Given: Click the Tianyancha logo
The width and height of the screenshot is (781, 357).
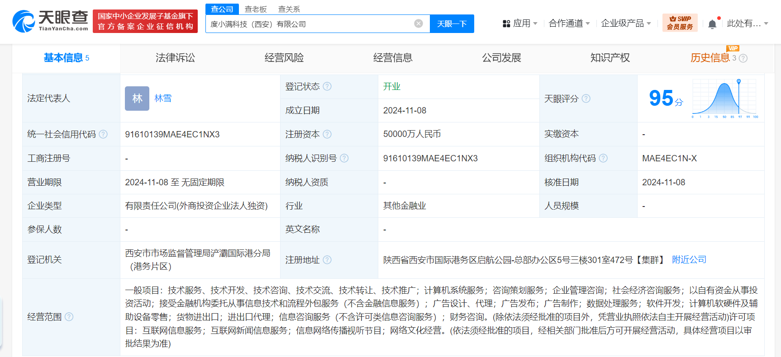Looking at the screenshot, I should tap(50, 21).
